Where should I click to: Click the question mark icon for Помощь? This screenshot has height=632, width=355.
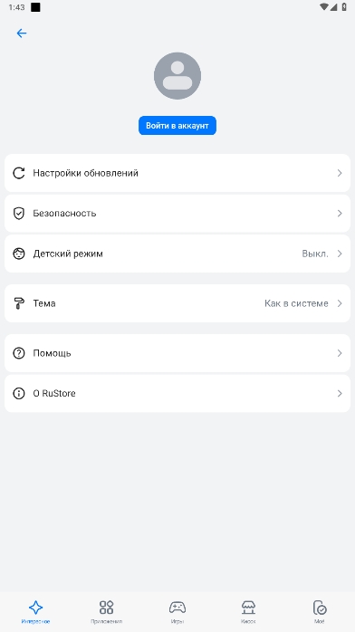pos(19,353)
